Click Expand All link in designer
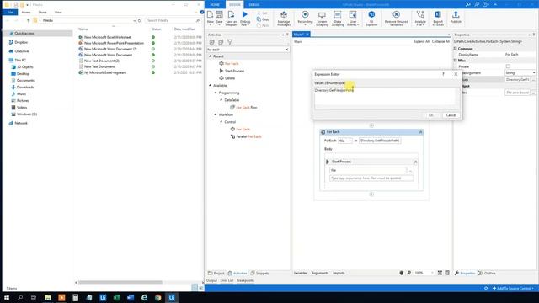The image size is (539, 303). tap(421, 41)
